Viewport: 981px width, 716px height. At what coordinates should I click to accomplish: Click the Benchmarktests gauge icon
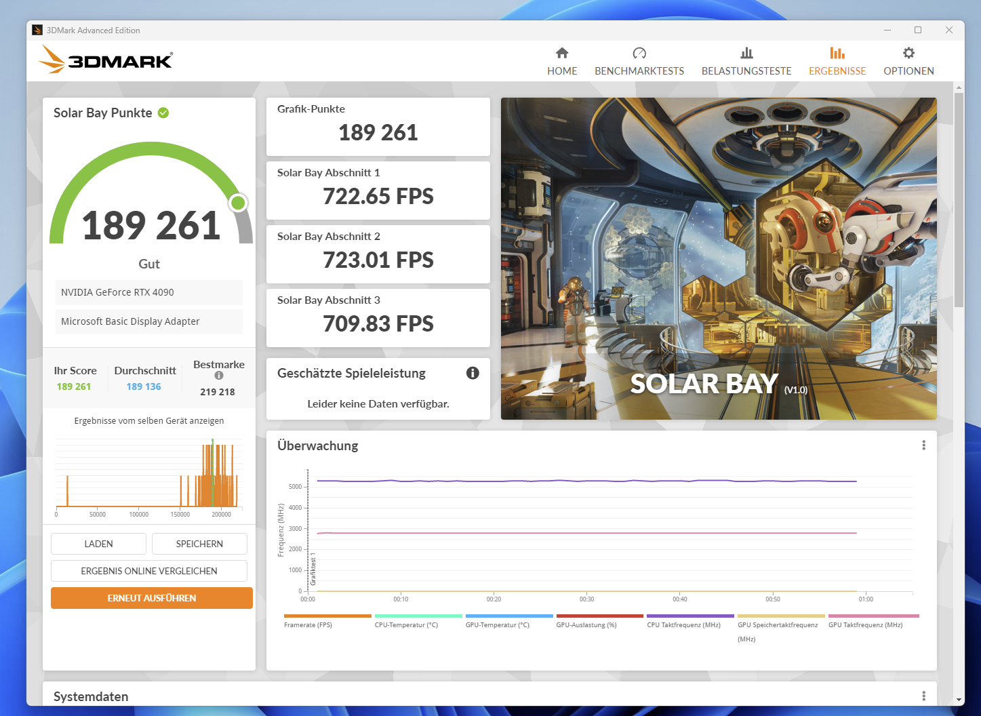click(639, 53)
